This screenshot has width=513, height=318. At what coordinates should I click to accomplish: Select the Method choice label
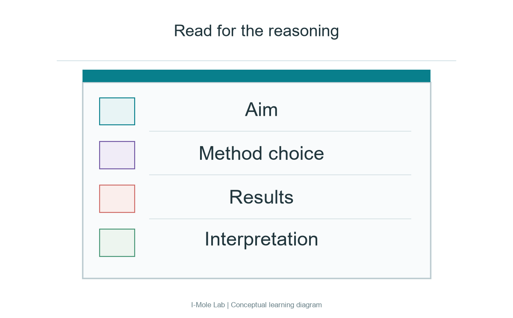point(261,153)
